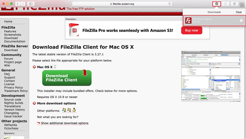Open Show additional download options link
246x139 pixels.
point(65,123)
